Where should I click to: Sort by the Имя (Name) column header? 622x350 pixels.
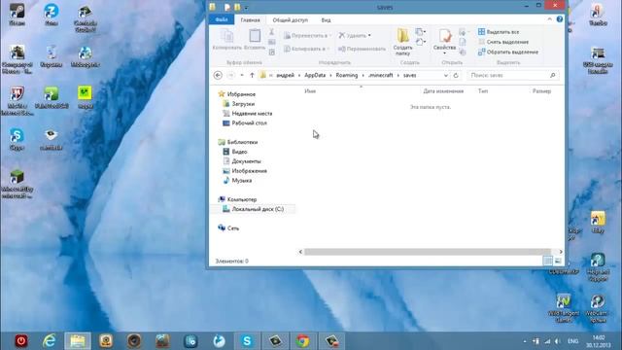click(x=310, y=91)
